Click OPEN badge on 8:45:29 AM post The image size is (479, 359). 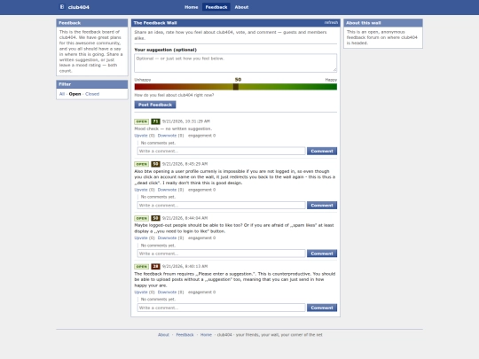tap(141, 164)
